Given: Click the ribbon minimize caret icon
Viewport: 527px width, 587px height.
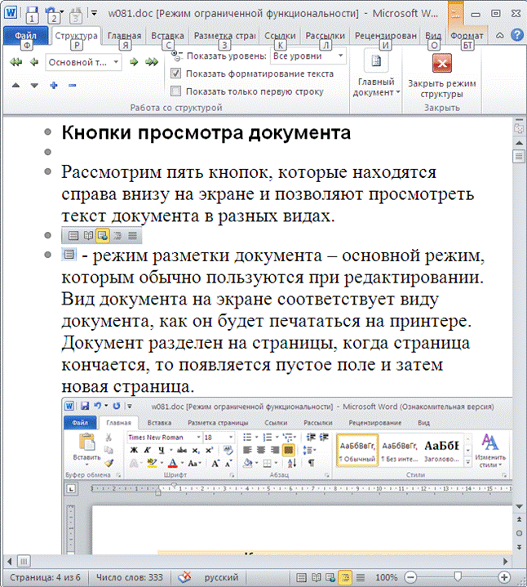Looking at the screenshot, I should (x=500, y=36).
